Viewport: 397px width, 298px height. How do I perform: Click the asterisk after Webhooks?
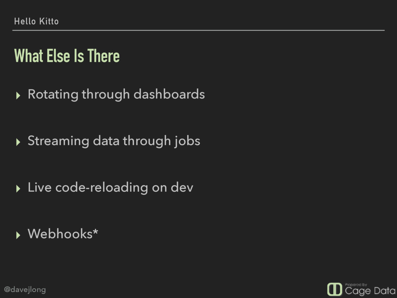tap(95, 231)
